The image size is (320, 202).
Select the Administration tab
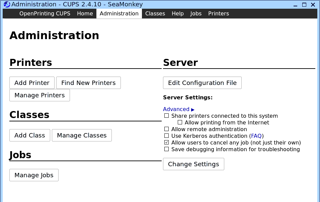pyautogui.click(x=119, y=13)
